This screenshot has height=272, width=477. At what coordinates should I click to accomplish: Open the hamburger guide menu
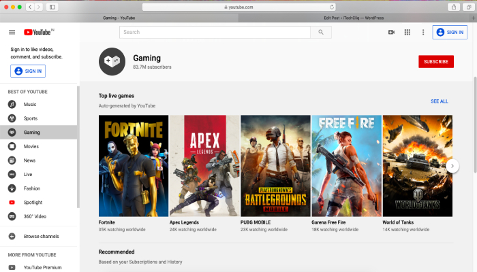pos(12,32)
